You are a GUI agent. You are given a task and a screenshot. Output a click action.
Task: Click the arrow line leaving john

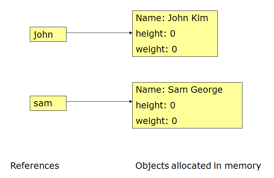(x=98, y=33)
